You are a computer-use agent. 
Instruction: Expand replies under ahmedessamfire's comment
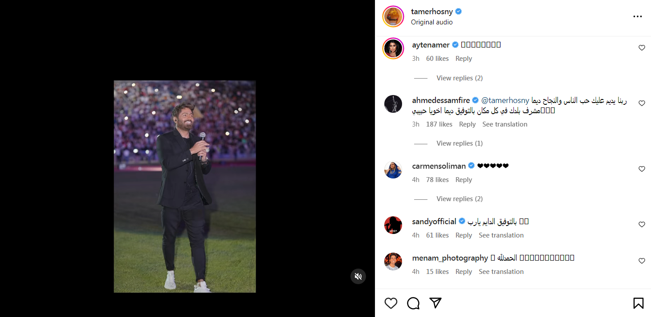click(459, 143)
